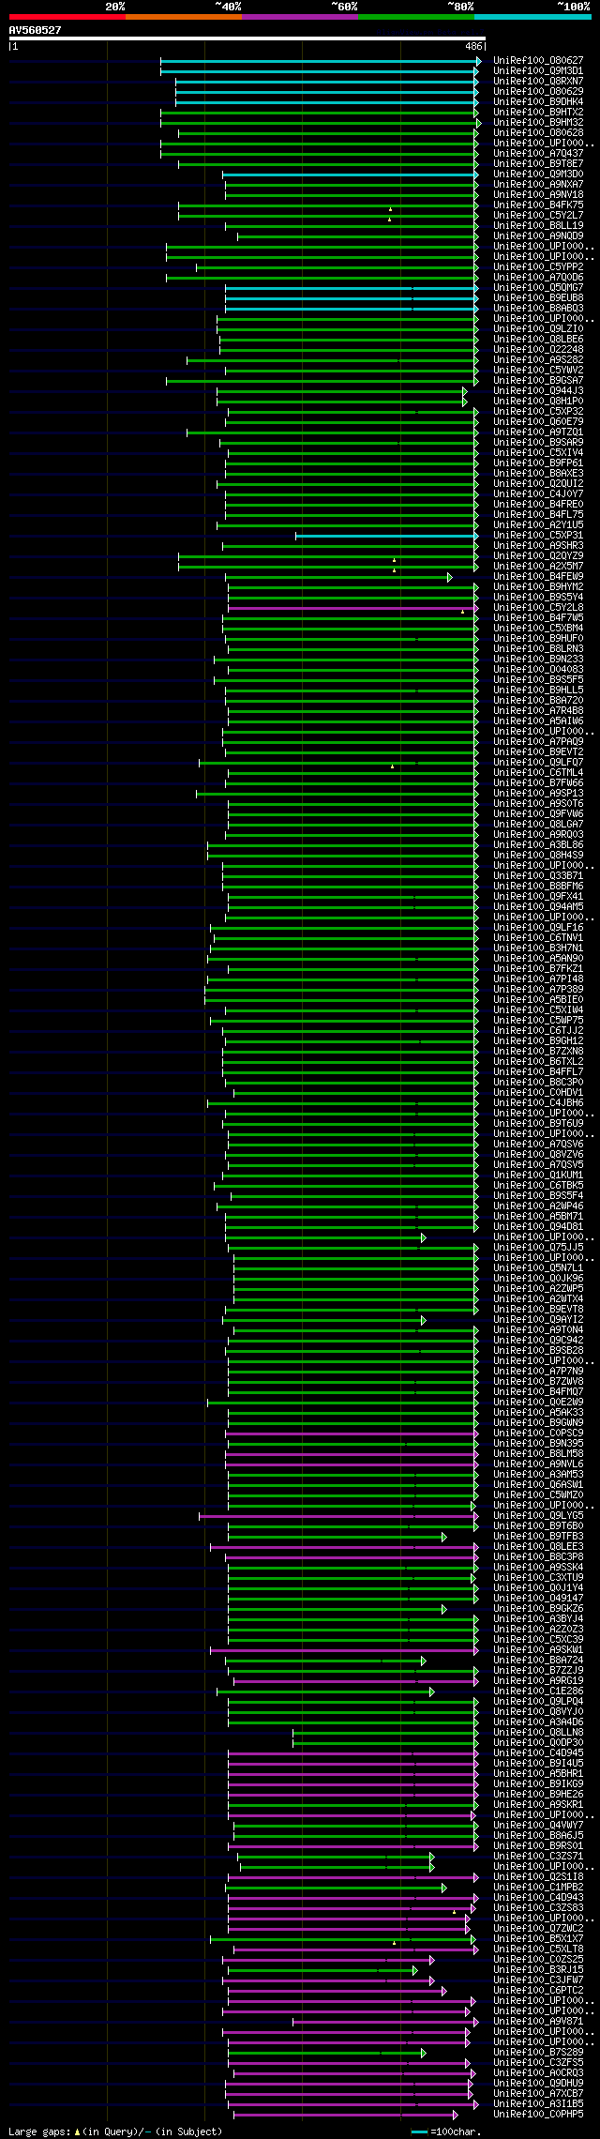
Task: Select the UniRef100_B9HUF0 label
Action: click(538, 639)
